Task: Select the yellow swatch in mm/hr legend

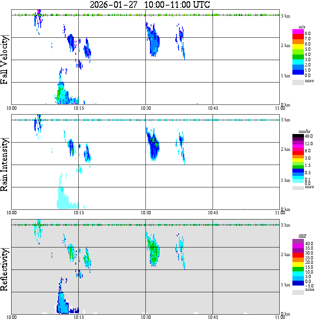Action: click(x=298, y=160)
